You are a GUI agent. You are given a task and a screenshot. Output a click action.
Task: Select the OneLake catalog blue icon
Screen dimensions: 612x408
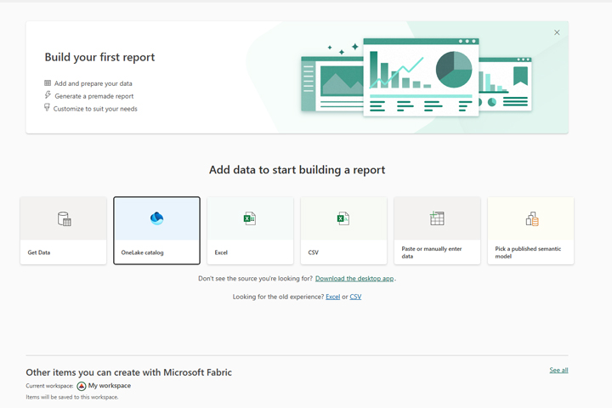point(156,218)
